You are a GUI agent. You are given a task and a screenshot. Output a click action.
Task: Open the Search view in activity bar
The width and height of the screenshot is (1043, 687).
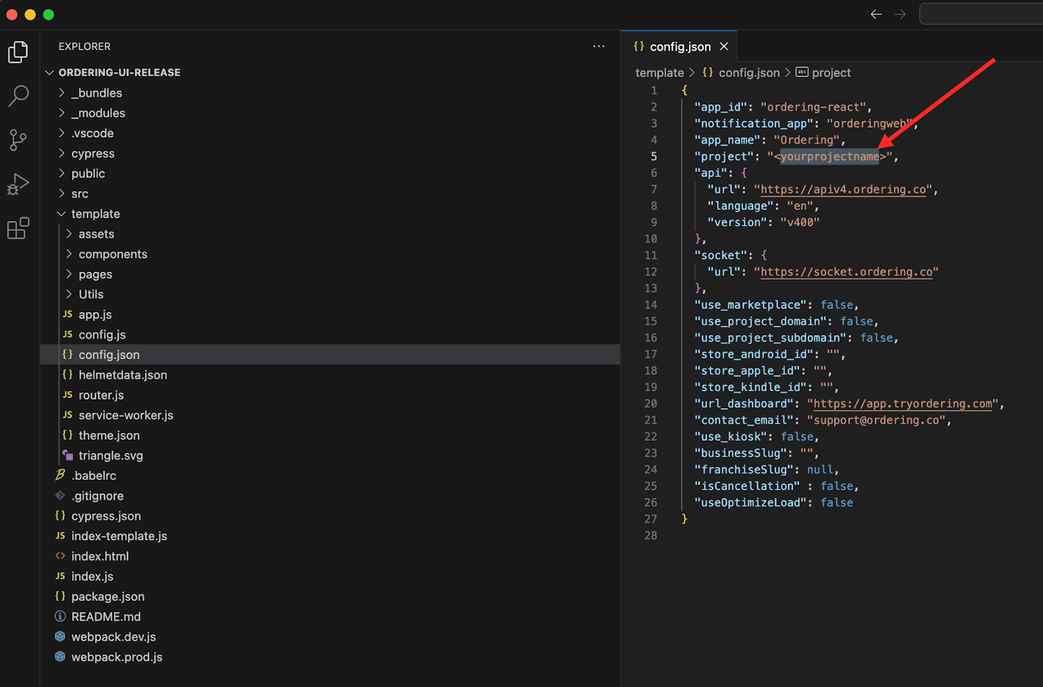click(x=18, y=96)
